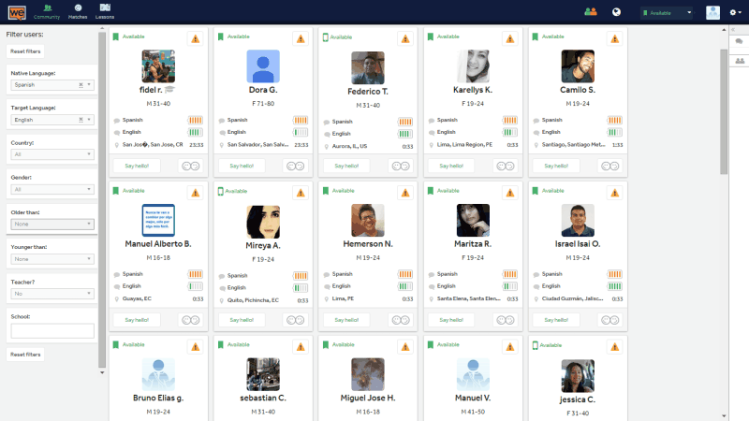Click the orange friends icon in header

[x=591, y=12]
